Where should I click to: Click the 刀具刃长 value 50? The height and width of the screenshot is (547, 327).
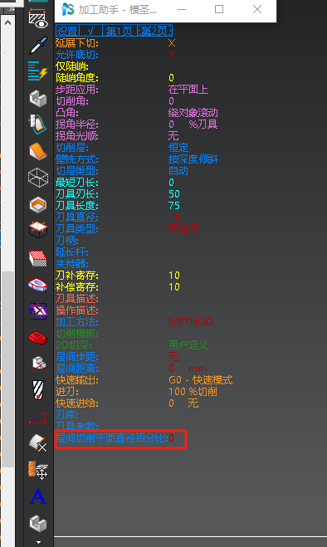pos(174,194)
